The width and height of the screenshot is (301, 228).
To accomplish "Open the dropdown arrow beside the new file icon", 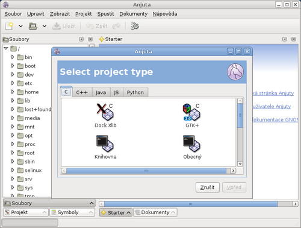I will 20,26.
